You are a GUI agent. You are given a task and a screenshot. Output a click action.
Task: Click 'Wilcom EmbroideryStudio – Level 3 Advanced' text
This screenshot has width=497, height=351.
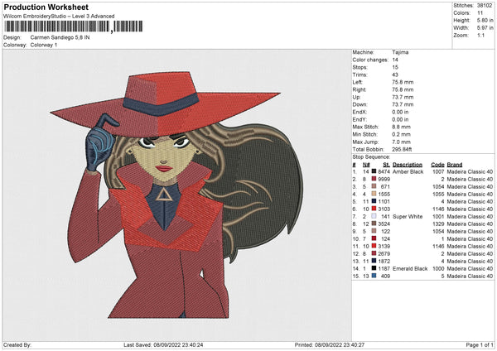[59, 17]
